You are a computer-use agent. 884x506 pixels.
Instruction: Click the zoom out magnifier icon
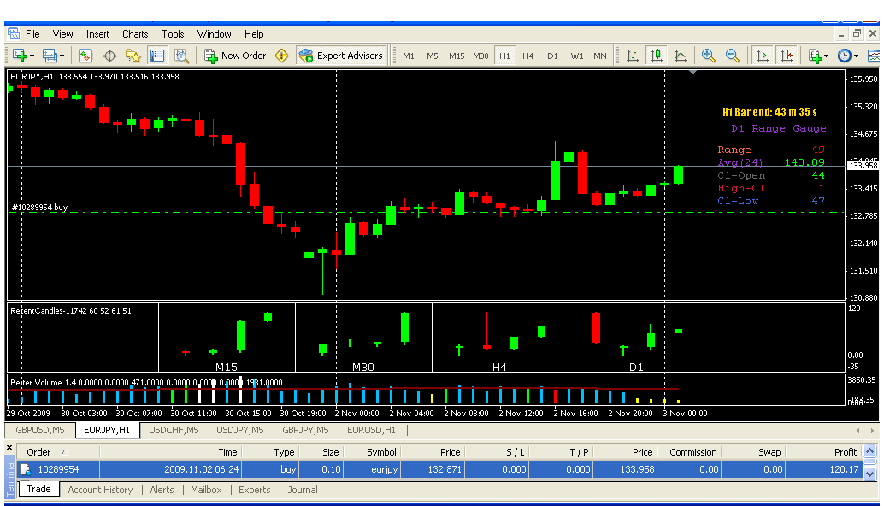click(733, 56)
